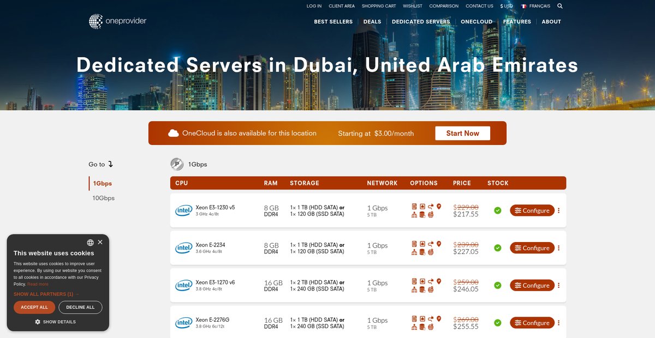Open the Shopping Cart

[379, 6]
